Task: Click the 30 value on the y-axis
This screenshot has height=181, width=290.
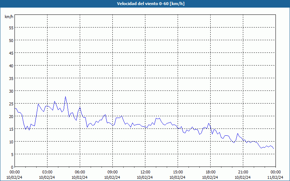Action: tap(11, 91)
